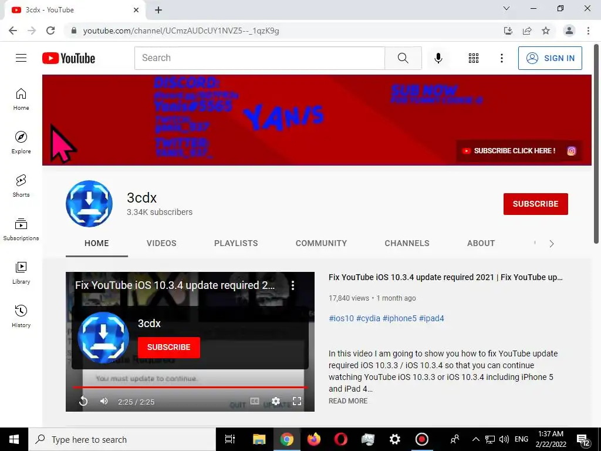Show hidden system tray icons
The height and width of the screenshot is (451, 601).
click(475, 439)
